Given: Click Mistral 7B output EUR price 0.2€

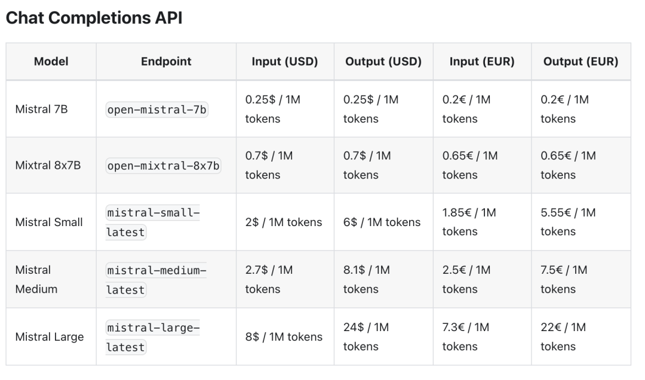Looking at the screenshot, I should (565, 109).
